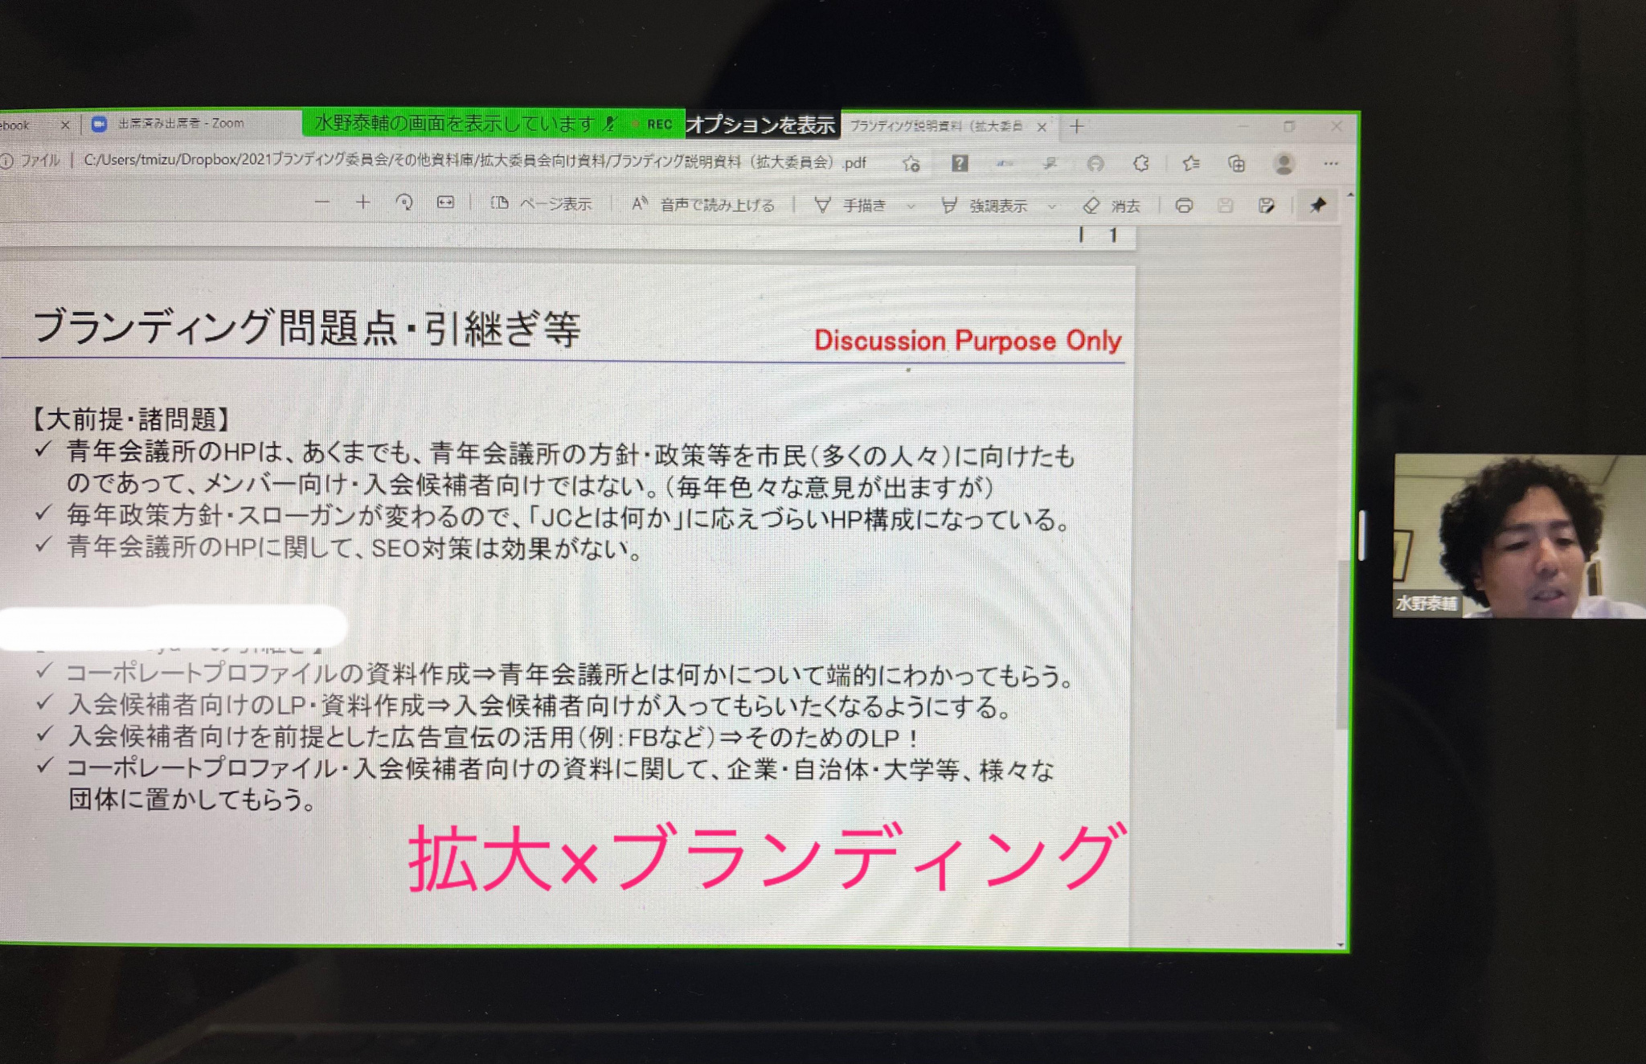The width and height of the screenshot is (1646, 1064).
Task: Open a new browser tab
Action: (x=1078, y=126)
